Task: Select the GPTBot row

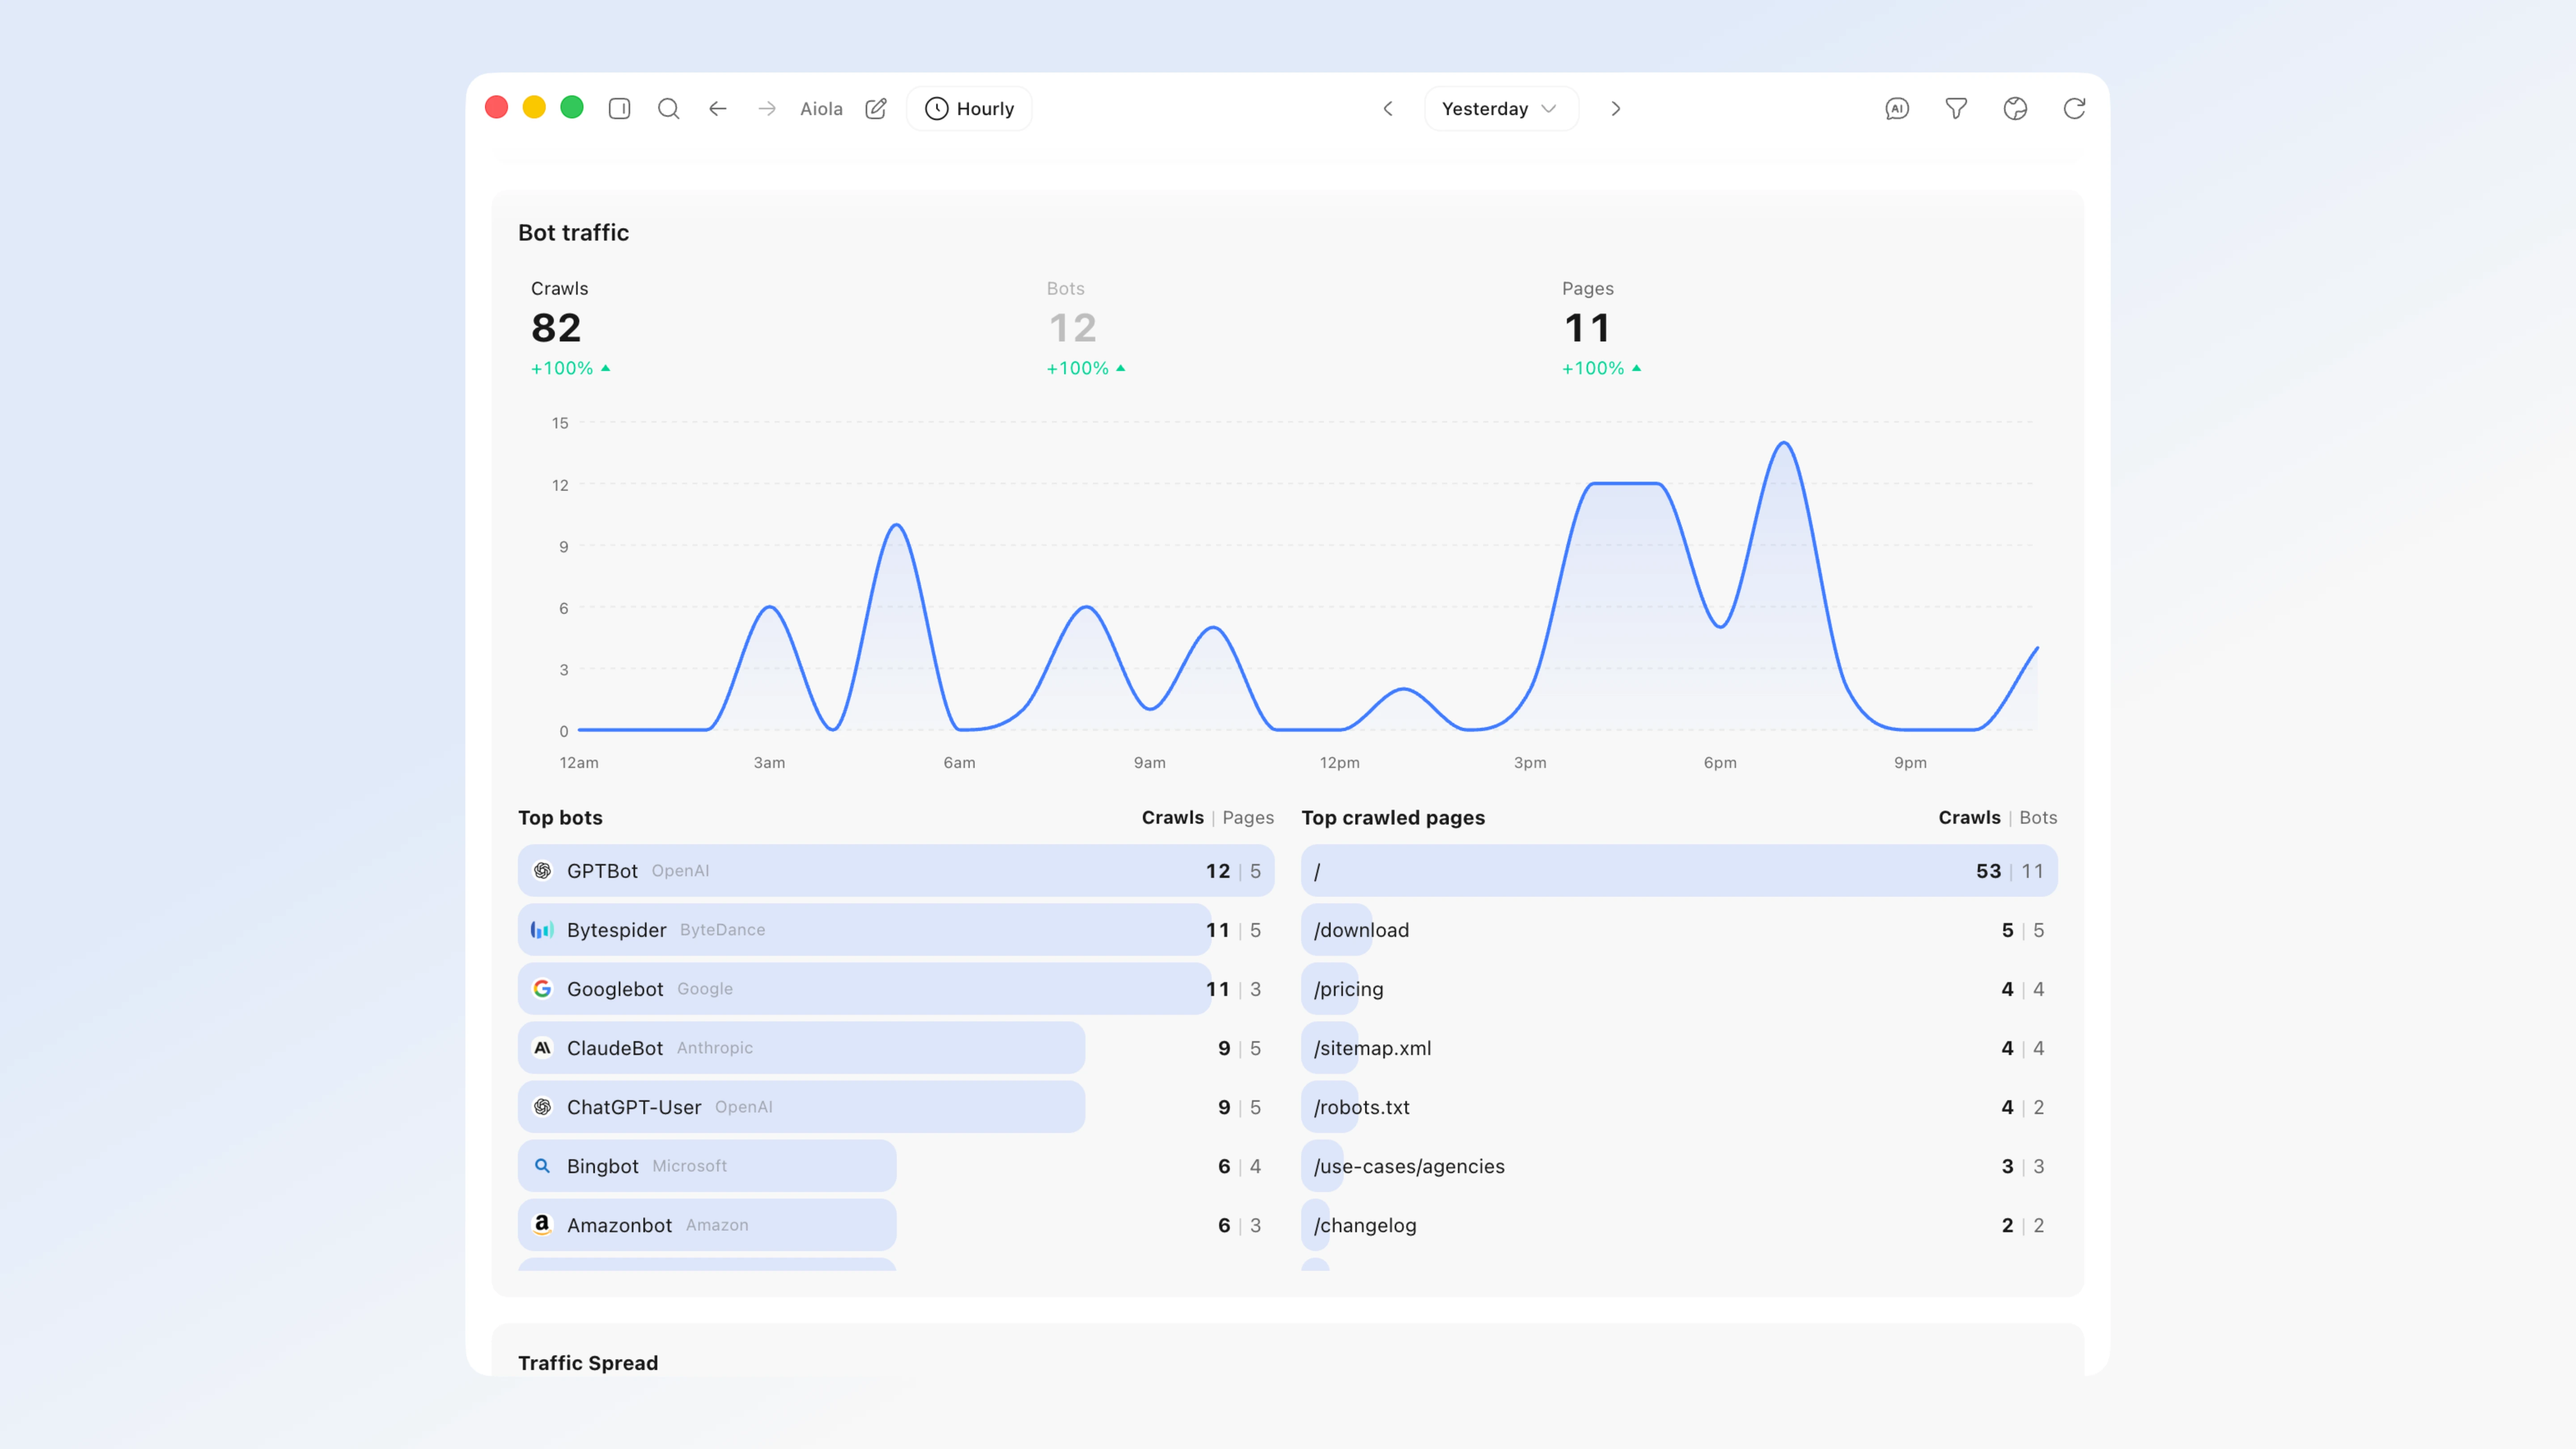Action: 896,870
